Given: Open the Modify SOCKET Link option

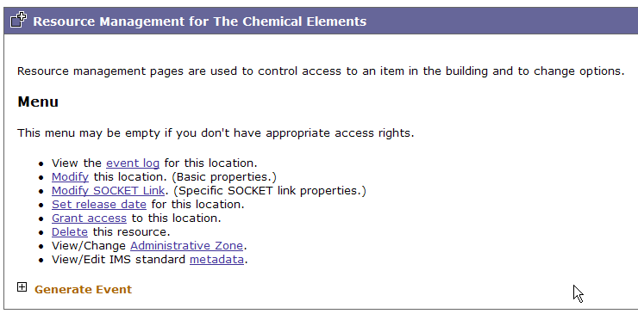Looking at the screenshot, I should point(109,191).
